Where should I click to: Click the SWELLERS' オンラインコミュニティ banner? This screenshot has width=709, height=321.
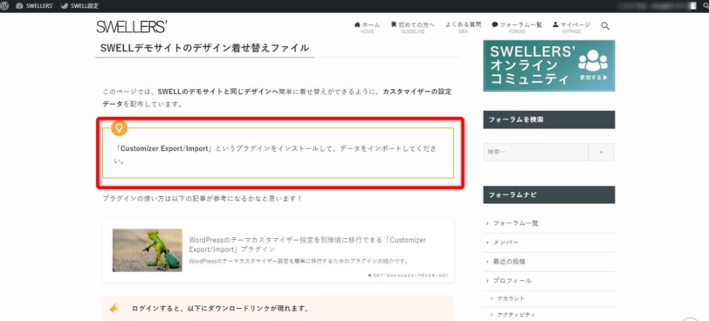click(x=549, y=66)
